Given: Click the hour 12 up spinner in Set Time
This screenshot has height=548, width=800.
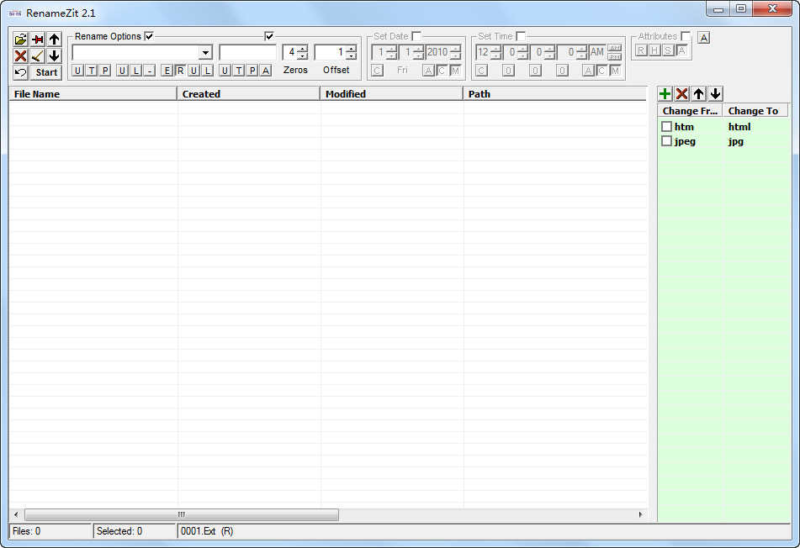Looking at the screenshot, I should click(495, 49).
